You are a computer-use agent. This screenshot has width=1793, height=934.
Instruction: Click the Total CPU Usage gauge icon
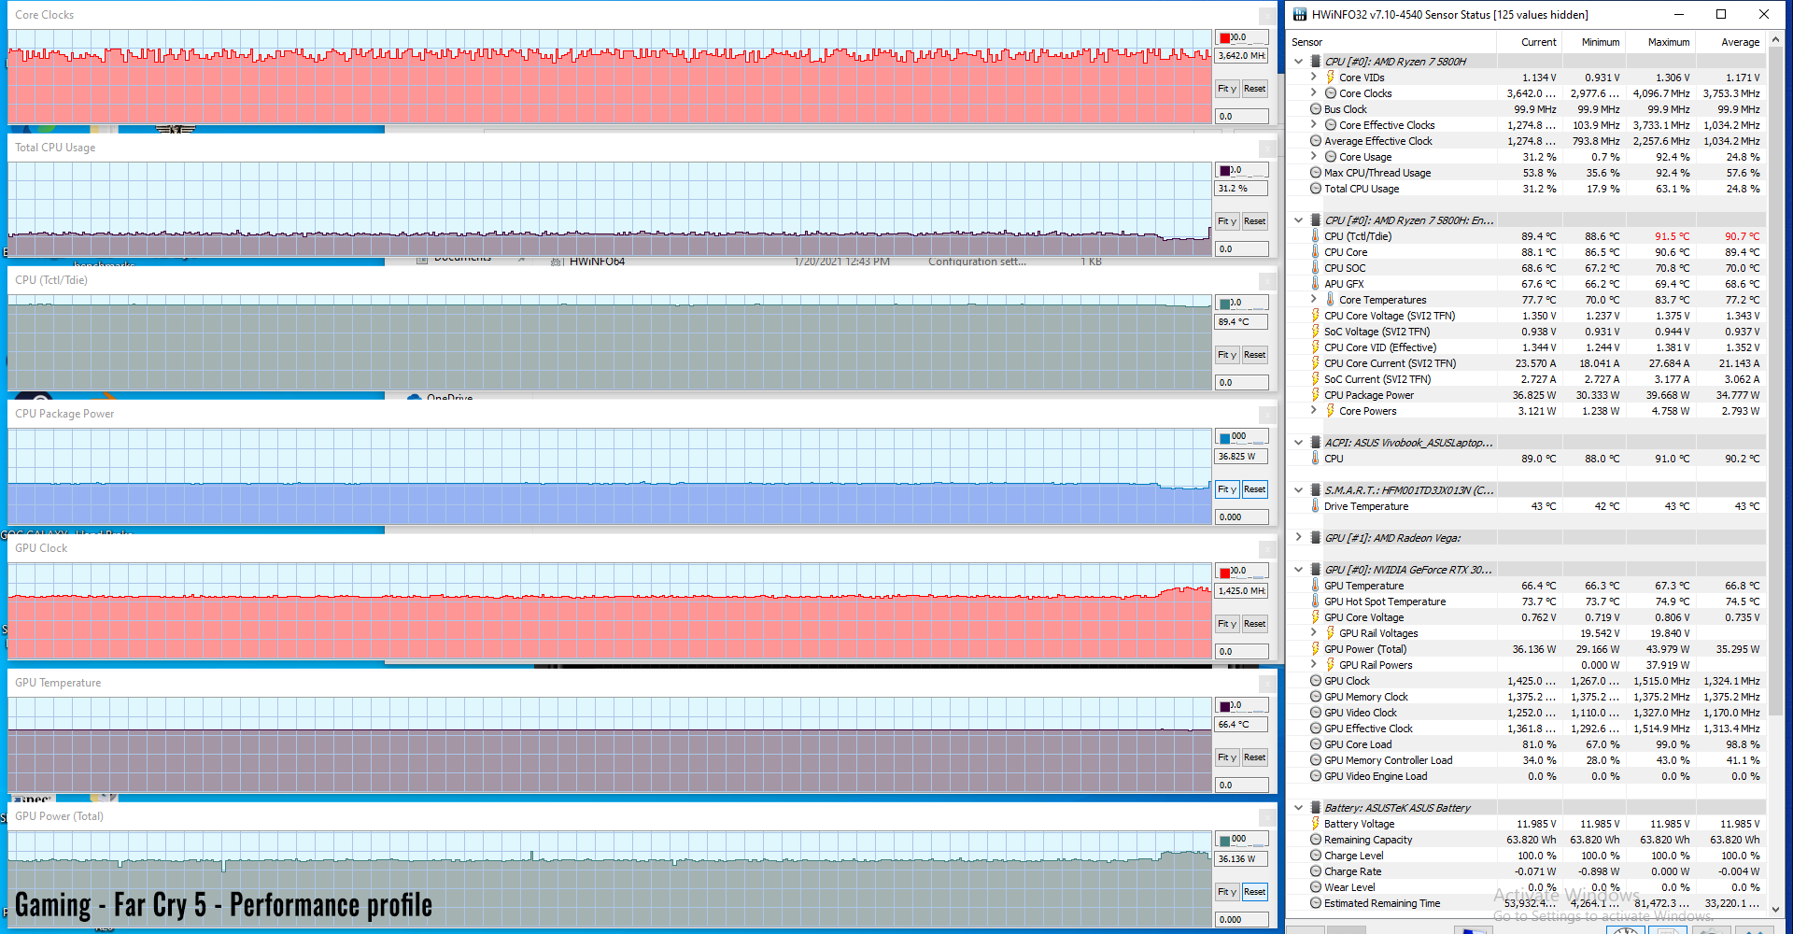[1315, 189]
